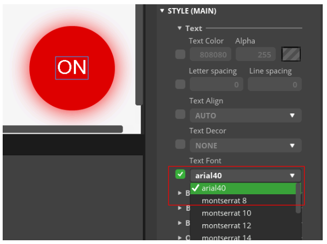This screenshot has height=244, width=327.
Task: Uncheck the green Text Font checkbox
Action: [180, 174]
